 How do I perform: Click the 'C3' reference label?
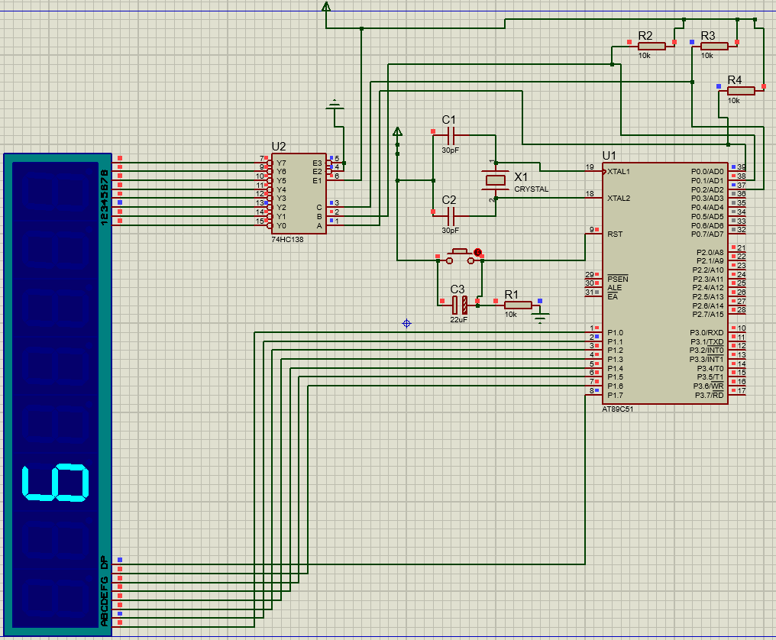pyautogui.click(x=458, y=289)
